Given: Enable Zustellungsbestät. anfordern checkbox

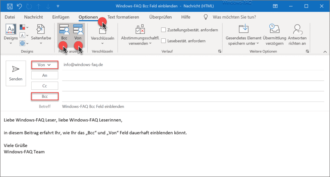Looking at the screenshot, I should tap(163, 30).
